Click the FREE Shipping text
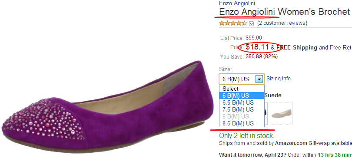Screen dimensions: 352x158 point(296,47)
